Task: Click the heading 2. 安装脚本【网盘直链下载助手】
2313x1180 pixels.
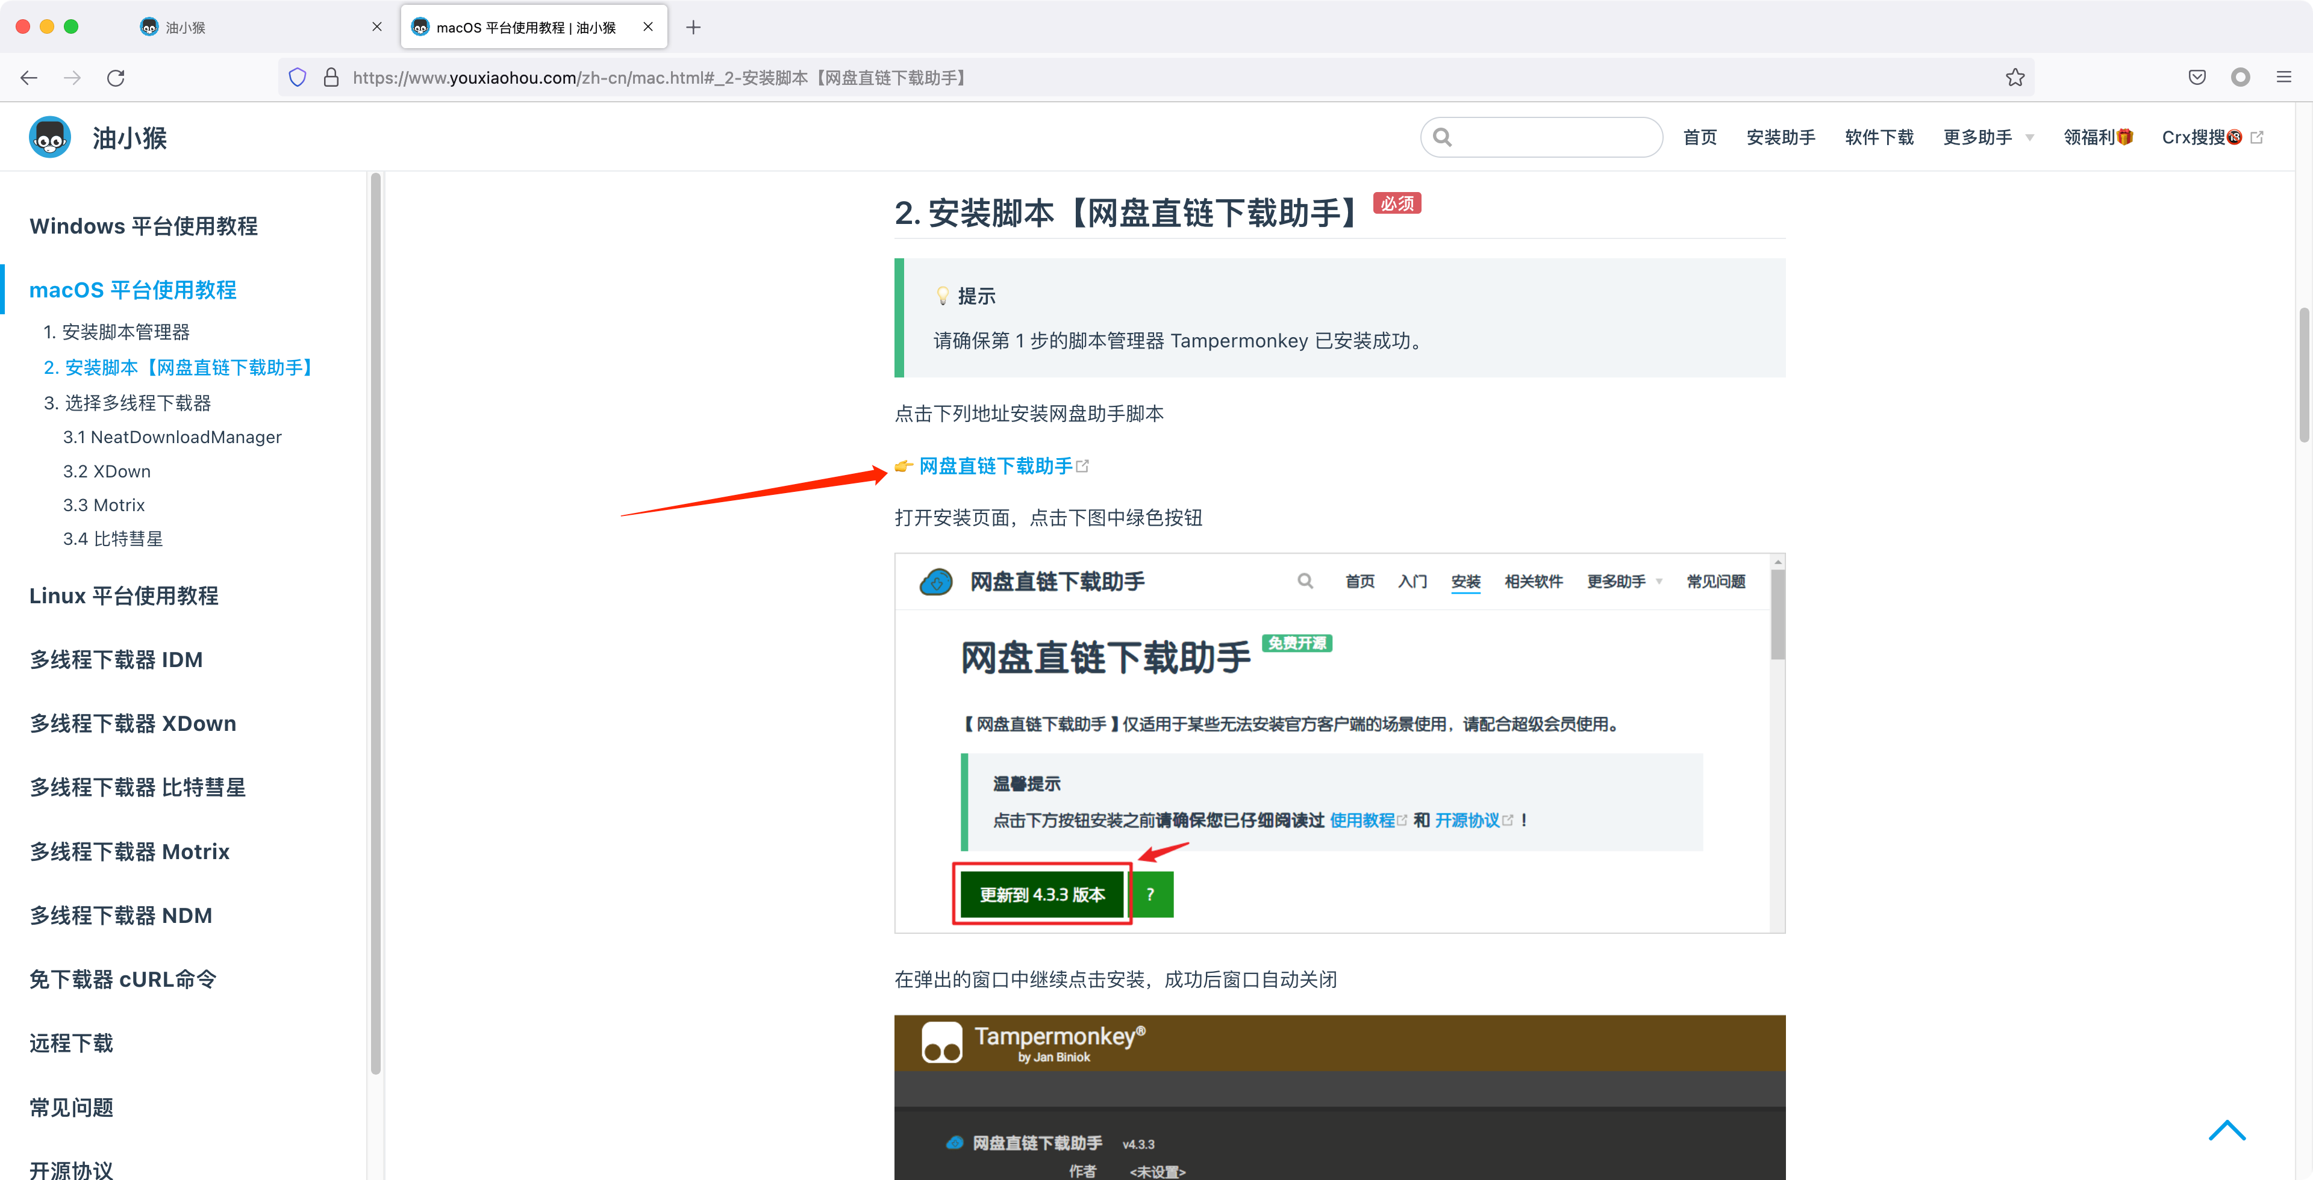Action: pos(1127,214)
